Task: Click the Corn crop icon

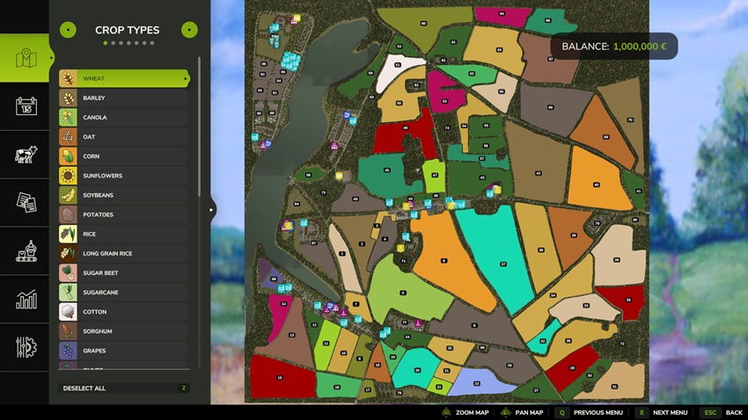Action: (69, 156)
